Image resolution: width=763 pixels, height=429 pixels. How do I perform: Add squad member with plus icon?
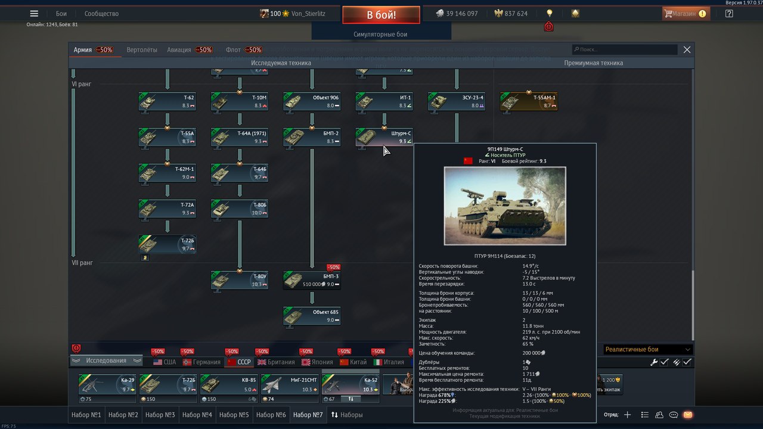tap(627, 415)
